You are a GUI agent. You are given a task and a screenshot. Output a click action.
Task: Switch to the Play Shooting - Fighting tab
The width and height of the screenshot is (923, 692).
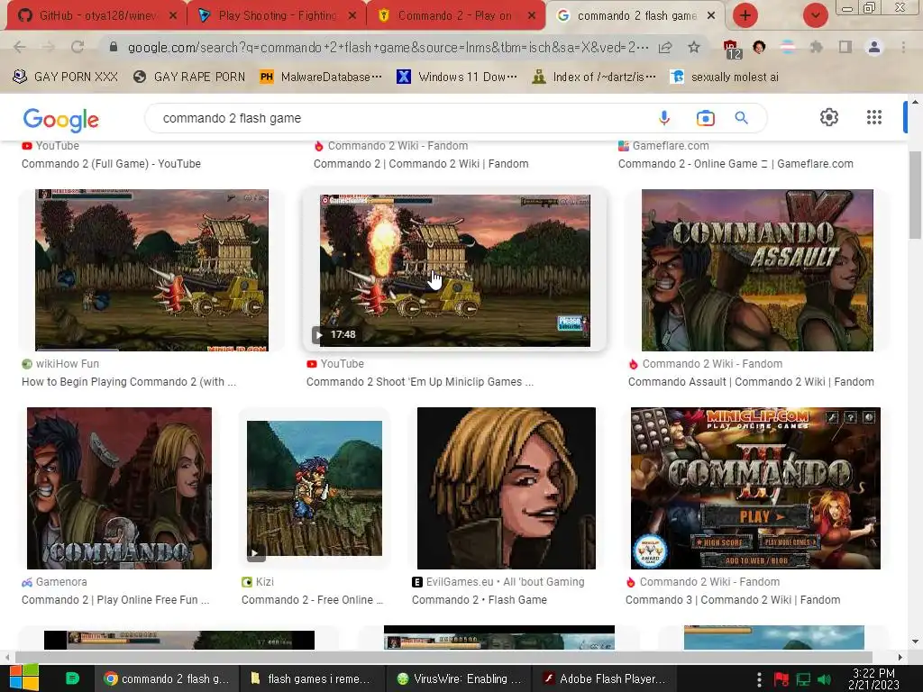click(x=276, y=15)
